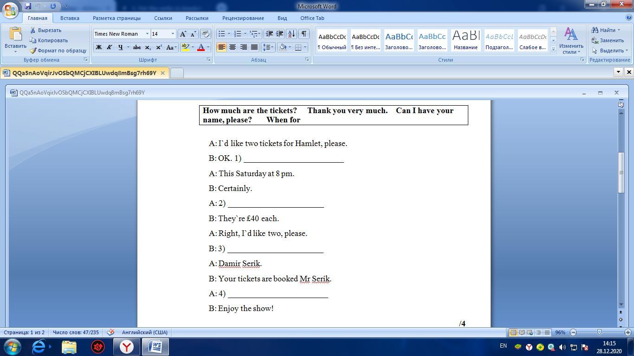Open the Yandex browser from taskbar
Screen dimensions: 634x356
click(x=127, y=347)
